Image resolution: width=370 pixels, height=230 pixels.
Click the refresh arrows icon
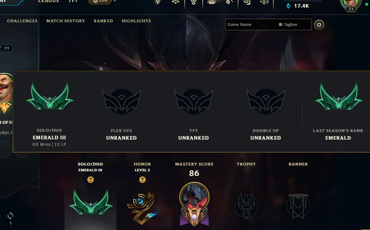(10, 216)
